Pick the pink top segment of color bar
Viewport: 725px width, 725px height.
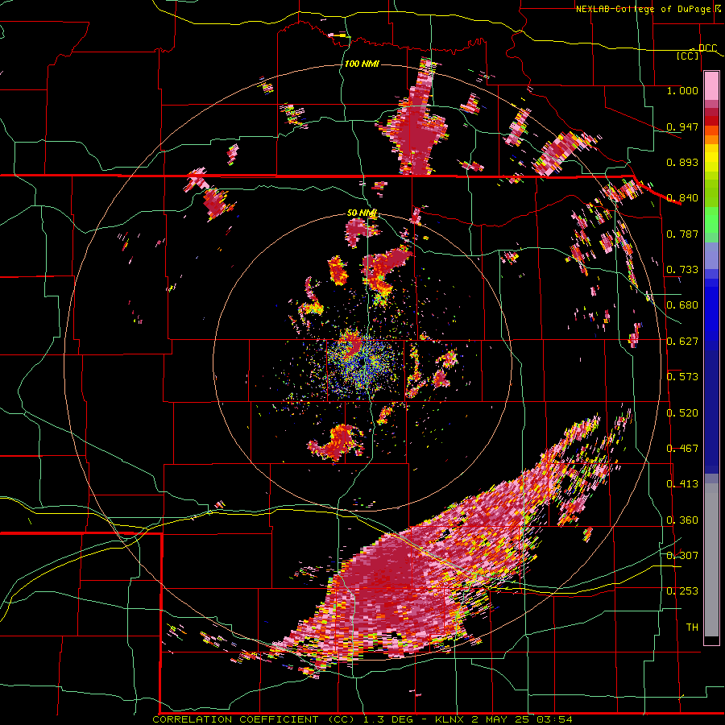(x=711, y=86)
